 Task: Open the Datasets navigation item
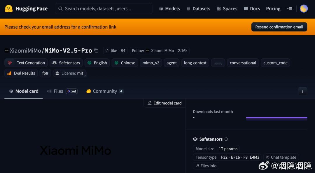(x=198, y=9)
